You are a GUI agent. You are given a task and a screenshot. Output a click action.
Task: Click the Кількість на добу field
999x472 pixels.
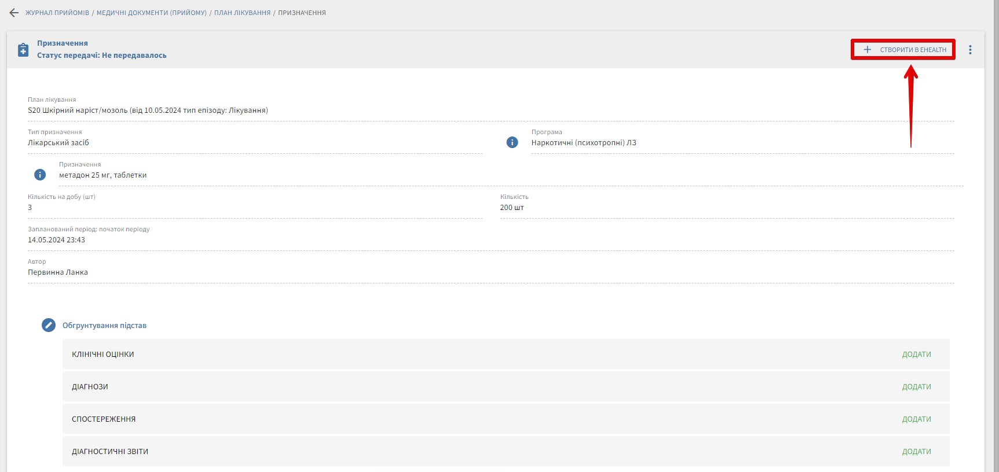click(255, 207)
